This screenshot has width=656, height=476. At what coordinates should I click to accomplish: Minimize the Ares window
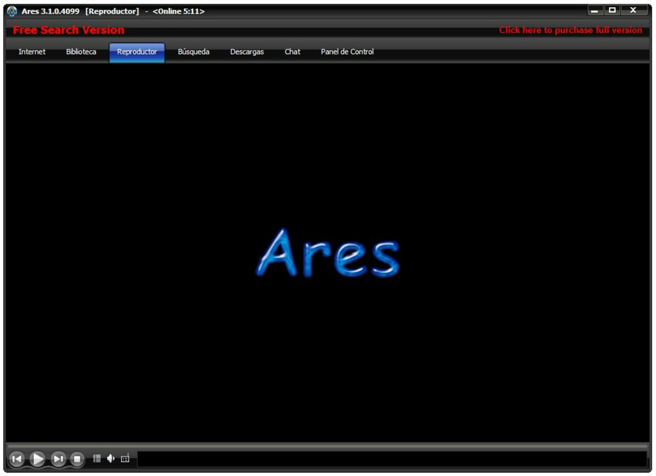coord(595,11)
